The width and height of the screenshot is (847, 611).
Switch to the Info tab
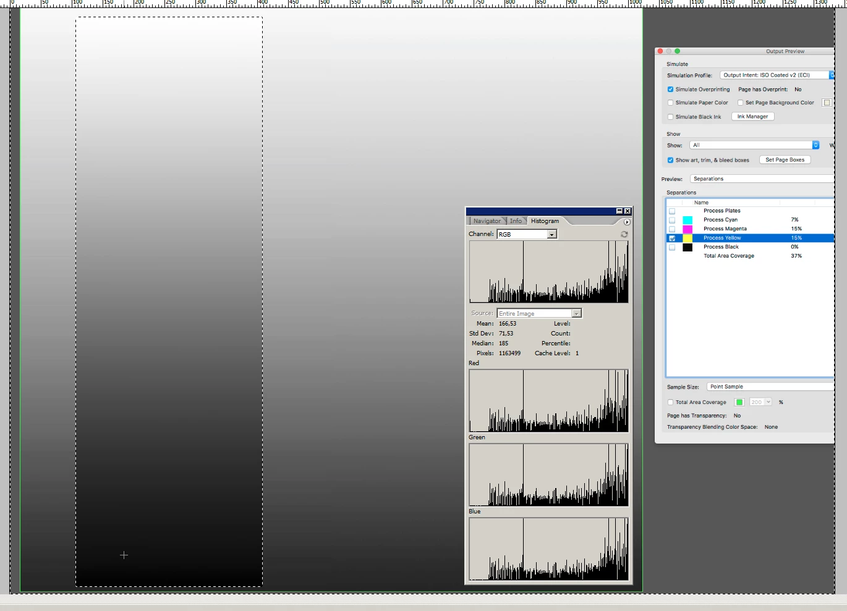(516, 221)
